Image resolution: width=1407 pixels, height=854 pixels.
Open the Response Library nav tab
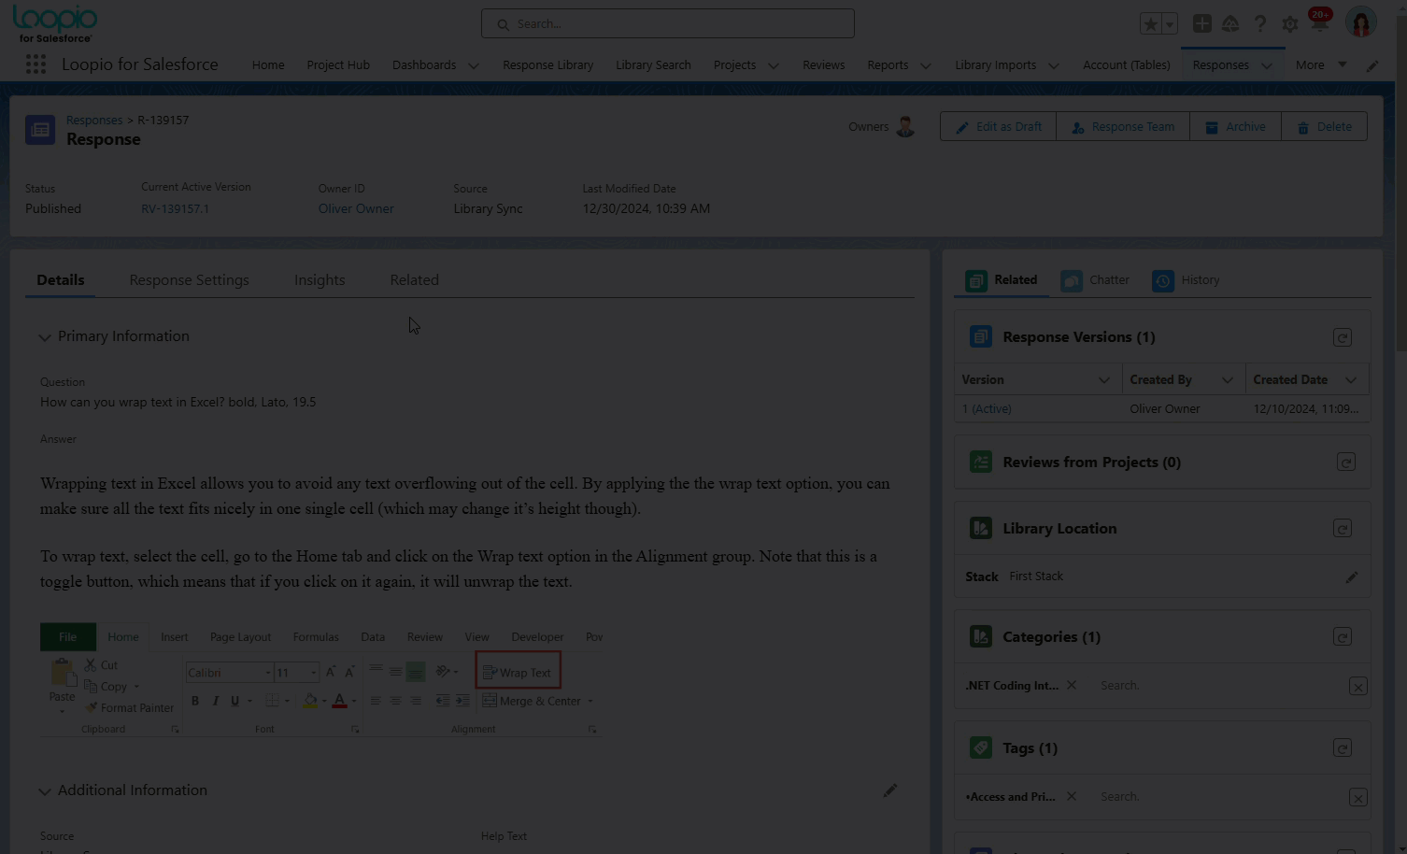(x=547, y=64)
